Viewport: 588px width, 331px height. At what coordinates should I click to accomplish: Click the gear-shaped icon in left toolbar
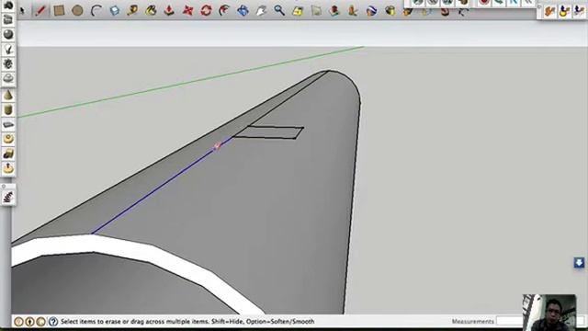(8, 63)
